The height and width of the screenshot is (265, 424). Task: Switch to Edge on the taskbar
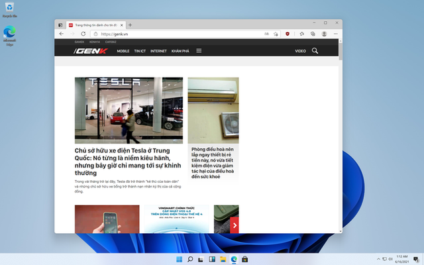click(234, 259)
